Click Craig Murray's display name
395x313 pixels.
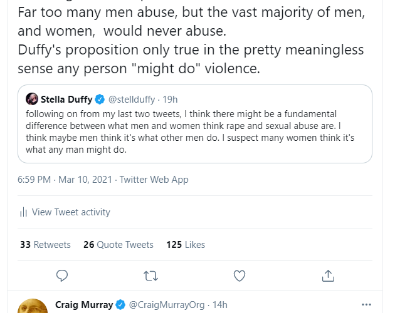coord(84,305)
